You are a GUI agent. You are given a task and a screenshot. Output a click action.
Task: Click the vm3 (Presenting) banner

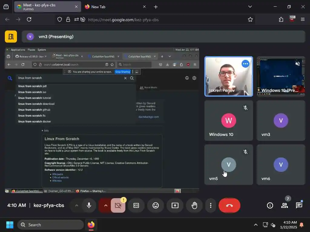163,37
